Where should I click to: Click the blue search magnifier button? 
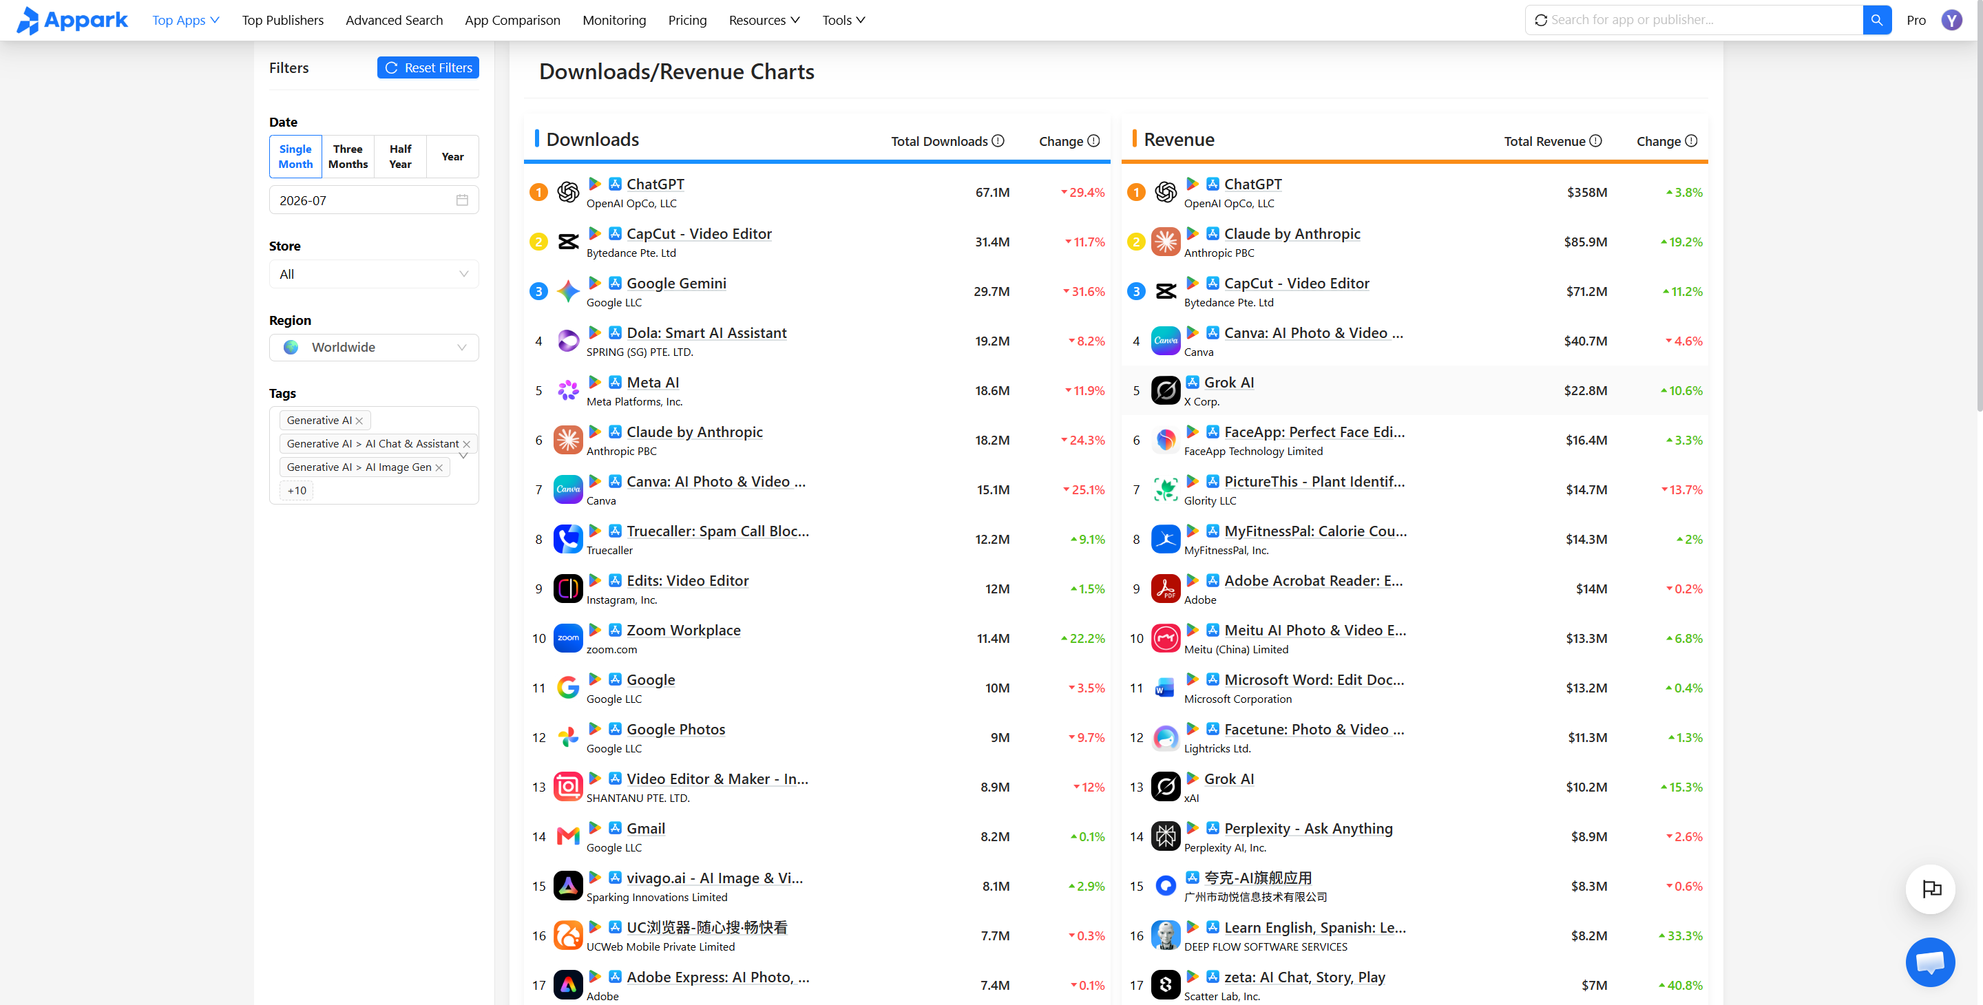pyautogui.click(x=1876, y=20)
